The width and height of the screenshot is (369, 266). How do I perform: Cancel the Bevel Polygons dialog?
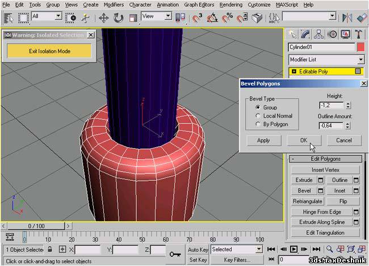coord(344,140)
